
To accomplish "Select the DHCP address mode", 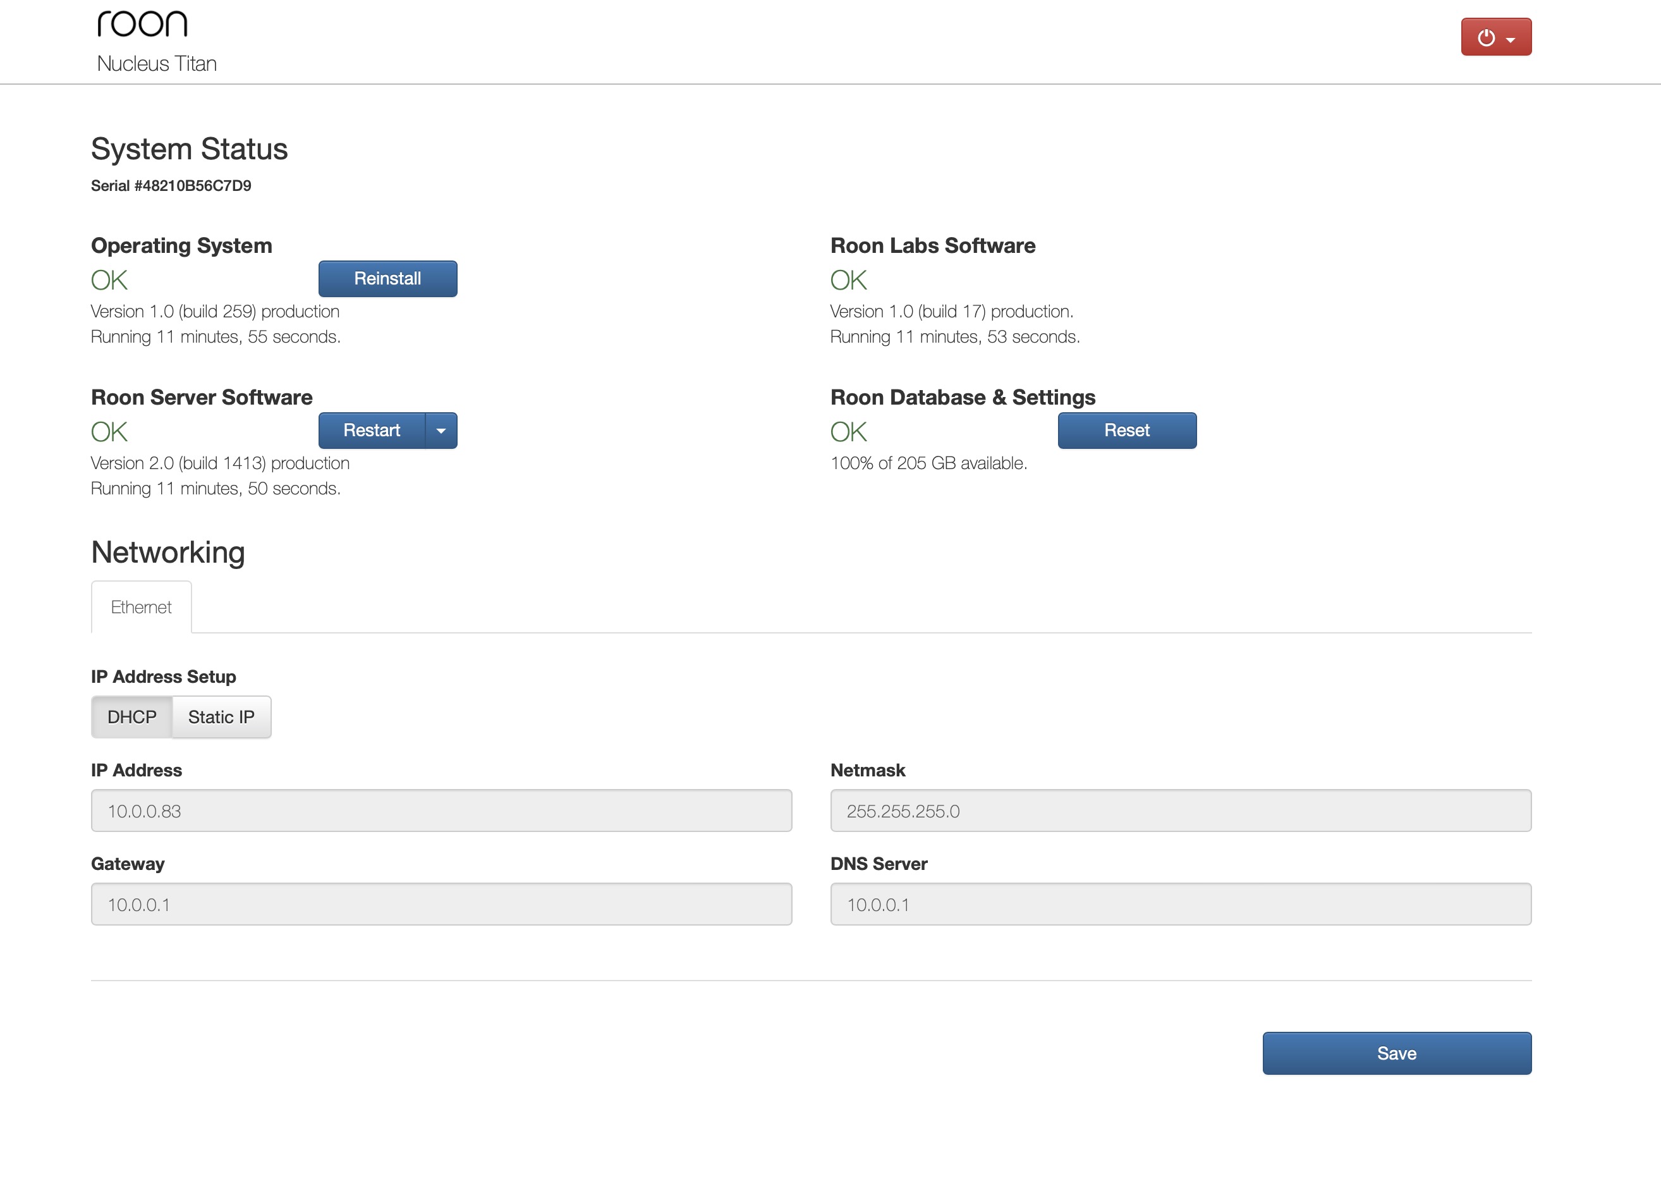I will [x=131, y=717].
